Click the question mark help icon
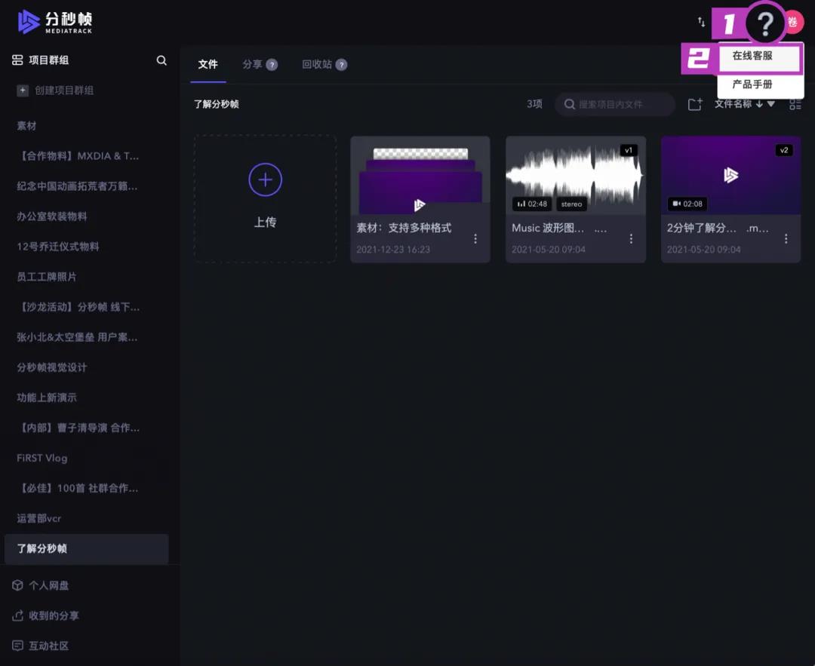The width and height of the screenshot is (815, 666). point(764,25)
